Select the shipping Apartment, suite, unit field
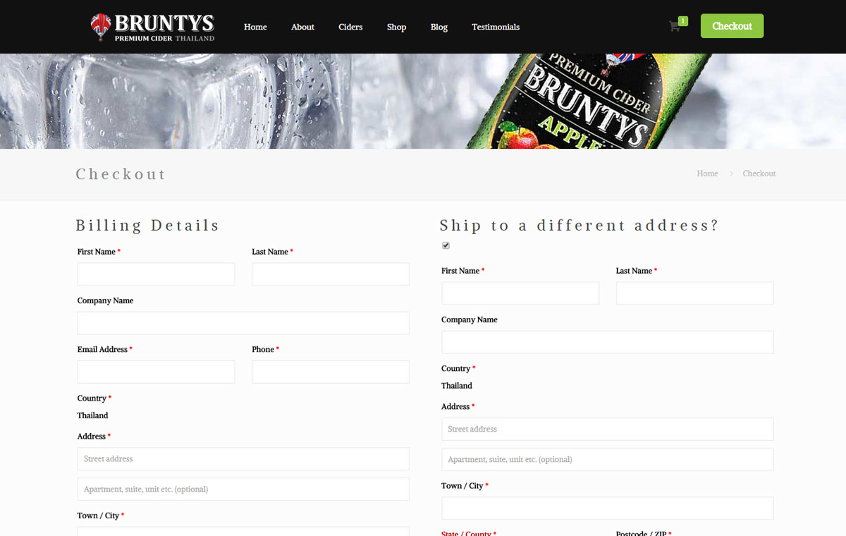Screen dimensions: 846x536 coord(607,459)
